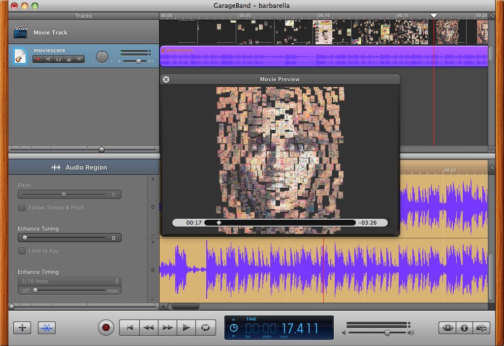Click the 00:10 mark on the timeline ruler

(324, 15)
